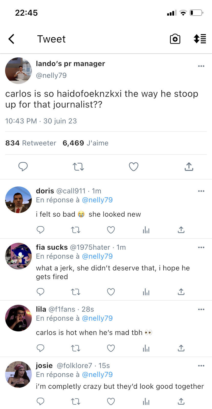Image resolution: width=212 pixels, height=409 pixels.
Task: Open more options on the main tweet
Action: point(201,66)
